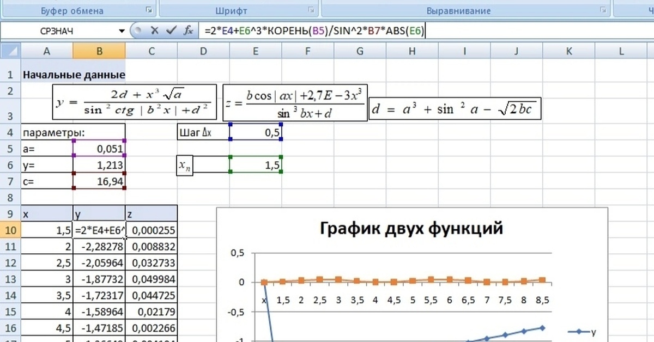This screenshot has width=654, height=342.
Task: Select column H header
Action: [413, 51]
